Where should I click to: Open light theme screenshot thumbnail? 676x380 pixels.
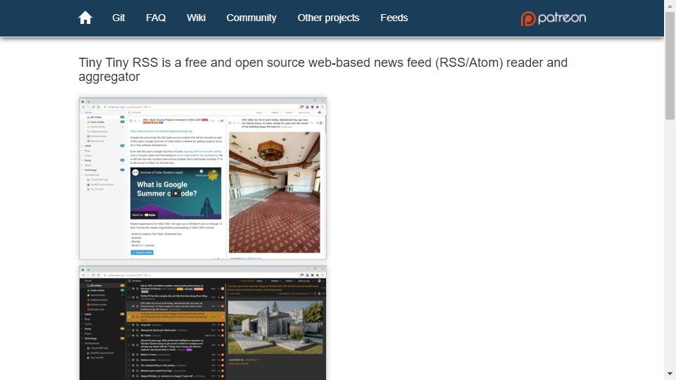(203, 178)
